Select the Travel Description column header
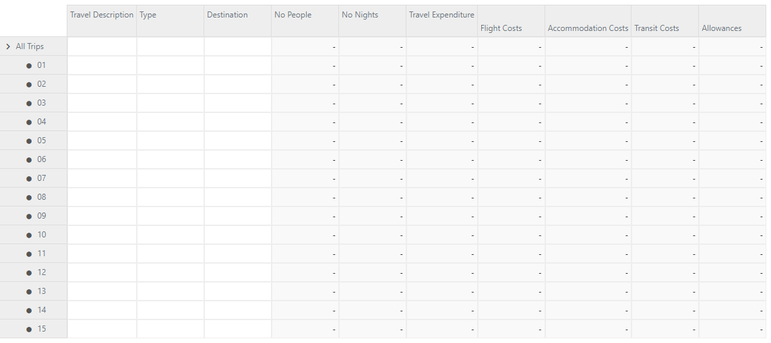The width and height of the screenshot is (771, 343). click(102, 15)
